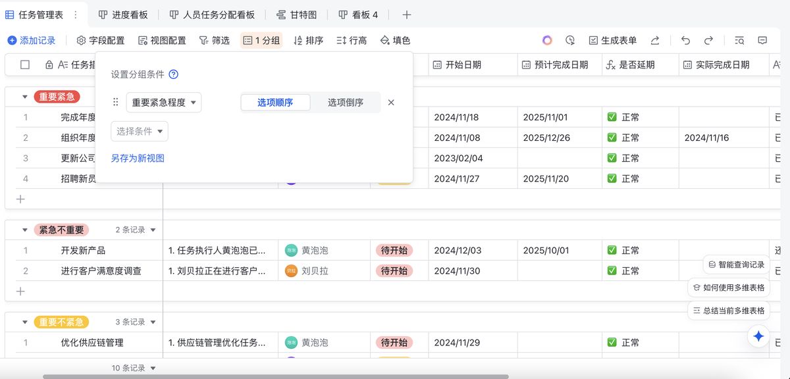Open the 重要紧急程度 group field dropdown
The width and height of the screenshot is (790, 379).
coord(163,103)
